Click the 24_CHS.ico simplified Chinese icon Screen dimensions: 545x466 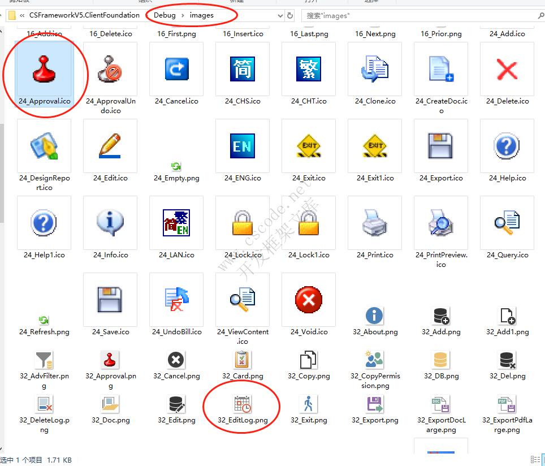coord(243,71)
